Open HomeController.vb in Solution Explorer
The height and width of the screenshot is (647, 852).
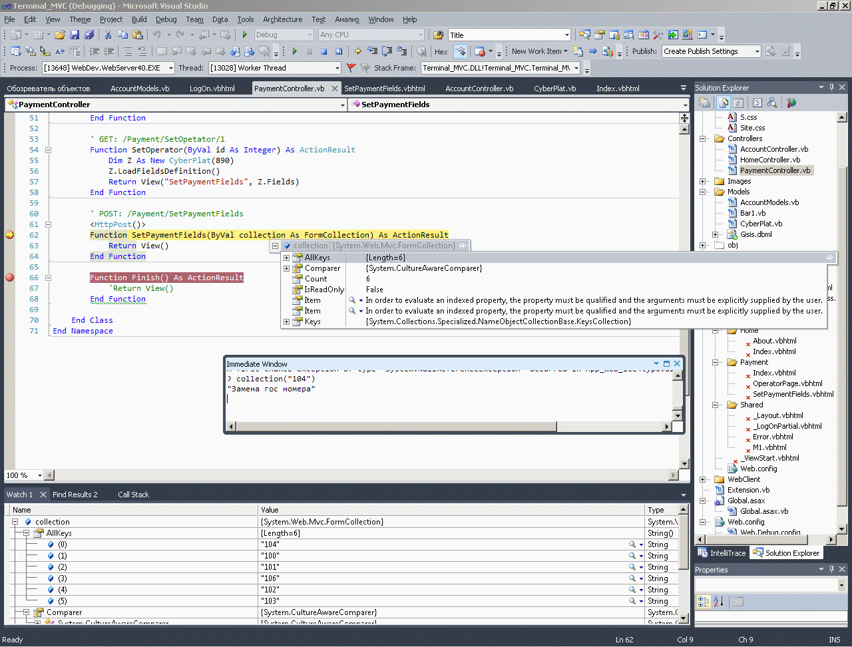769,160
